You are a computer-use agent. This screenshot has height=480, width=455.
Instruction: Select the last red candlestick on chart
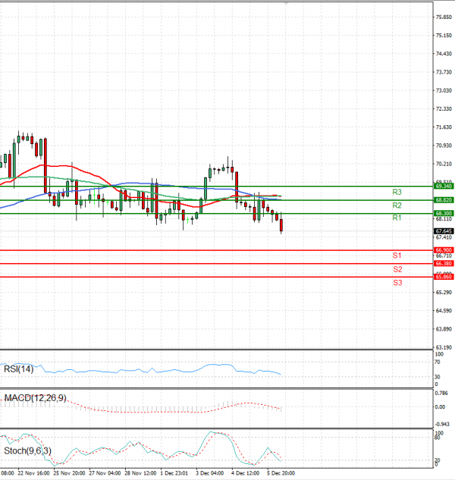[x=281, y=225]
